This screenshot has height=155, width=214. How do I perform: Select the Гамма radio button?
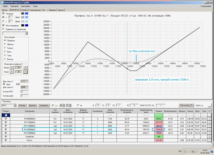[5, 48]
